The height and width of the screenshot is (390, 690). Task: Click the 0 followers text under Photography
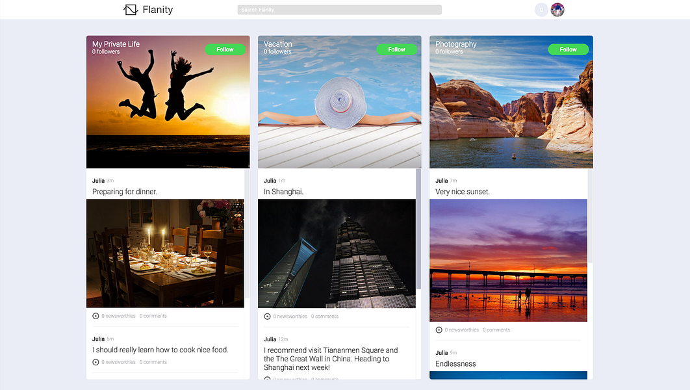(x=449, y=51)
